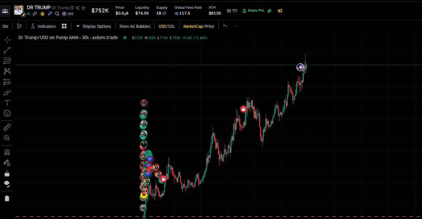422x219 pixels.
Task: Select the horizontal lines Fibonacci tool
Action: click(7, 61)
